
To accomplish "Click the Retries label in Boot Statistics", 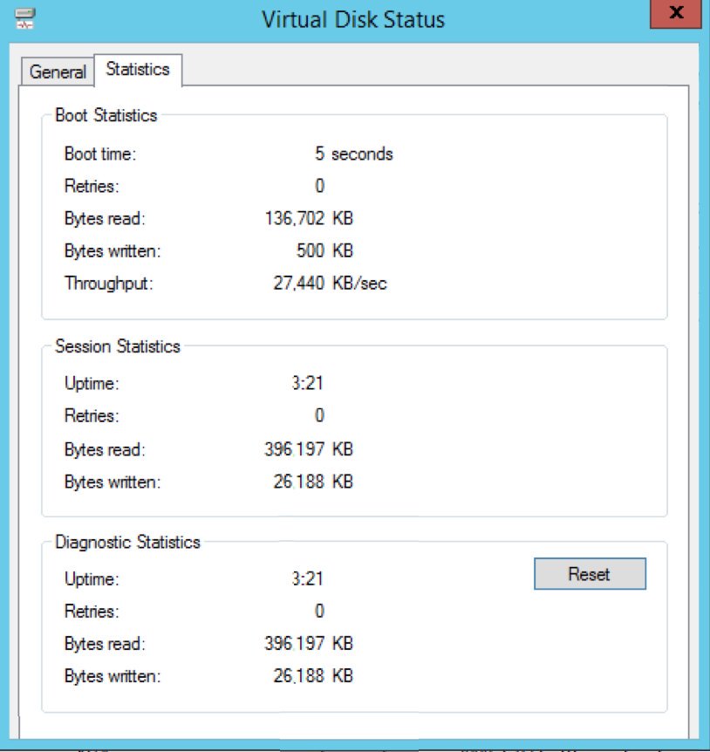I will pyautogui.click(x=92, y=186).
